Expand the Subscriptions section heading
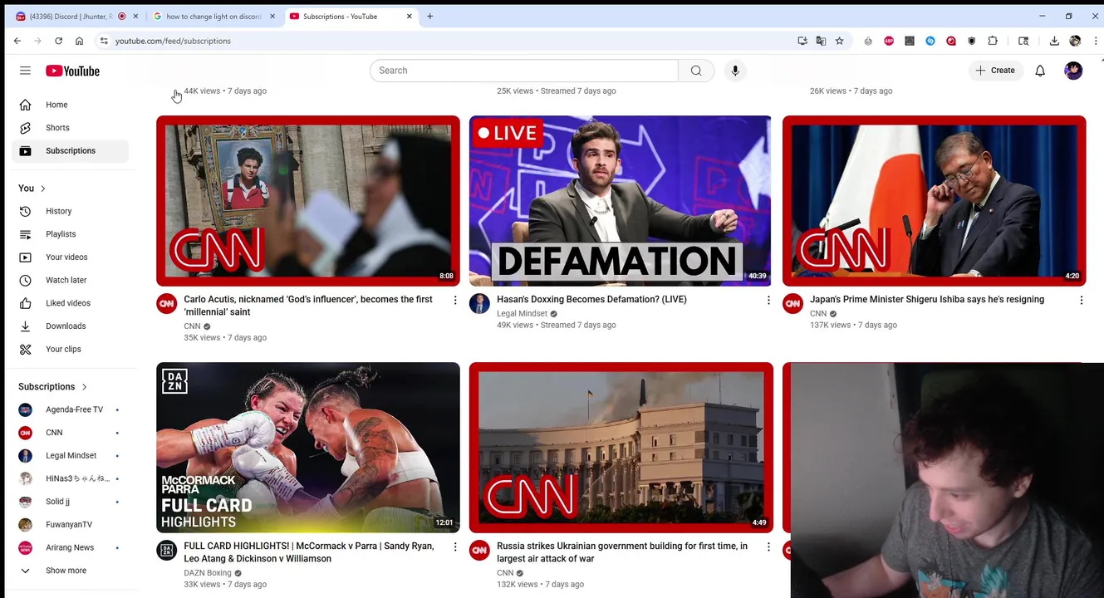Viewport: 1104px width, 598px height. tap(53, 386)
